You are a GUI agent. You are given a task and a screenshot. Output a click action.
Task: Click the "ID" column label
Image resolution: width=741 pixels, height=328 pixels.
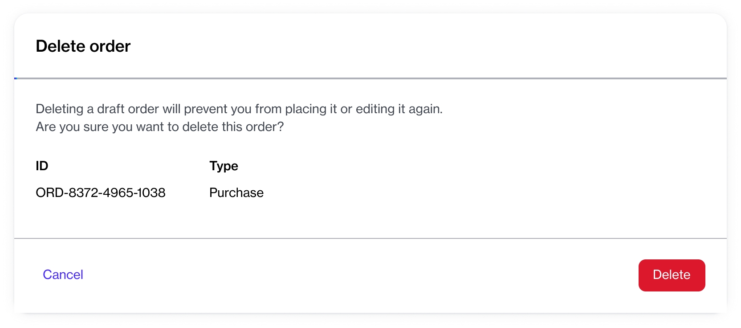point(42,166)
